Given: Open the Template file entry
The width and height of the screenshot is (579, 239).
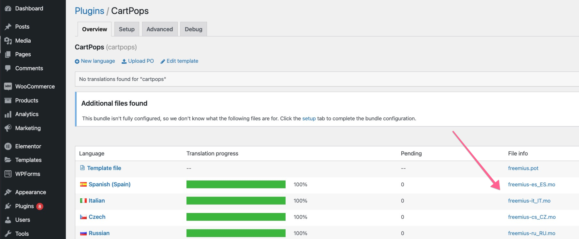Looking at the screenshot, I should (x=104, y=168).
